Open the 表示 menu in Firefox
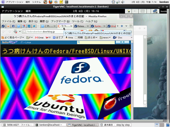This screenshot has height=127, width=170. point(33,21)
